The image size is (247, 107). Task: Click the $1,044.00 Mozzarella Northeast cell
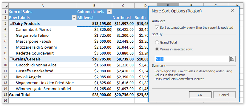pyautogui.click(x=123, y=47)
